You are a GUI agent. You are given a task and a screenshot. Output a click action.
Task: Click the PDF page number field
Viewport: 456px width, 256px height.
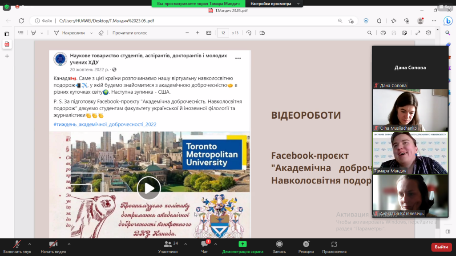click(x=223, y=33)
